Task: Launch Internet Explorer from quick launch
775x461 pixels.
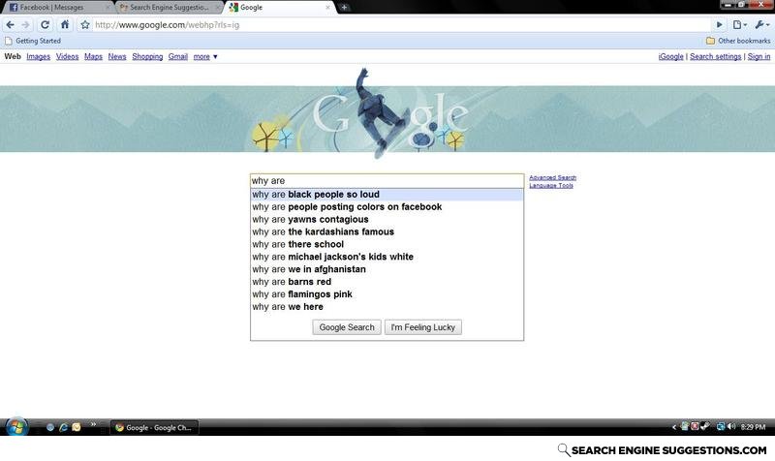Action: [x=63, y=427]
